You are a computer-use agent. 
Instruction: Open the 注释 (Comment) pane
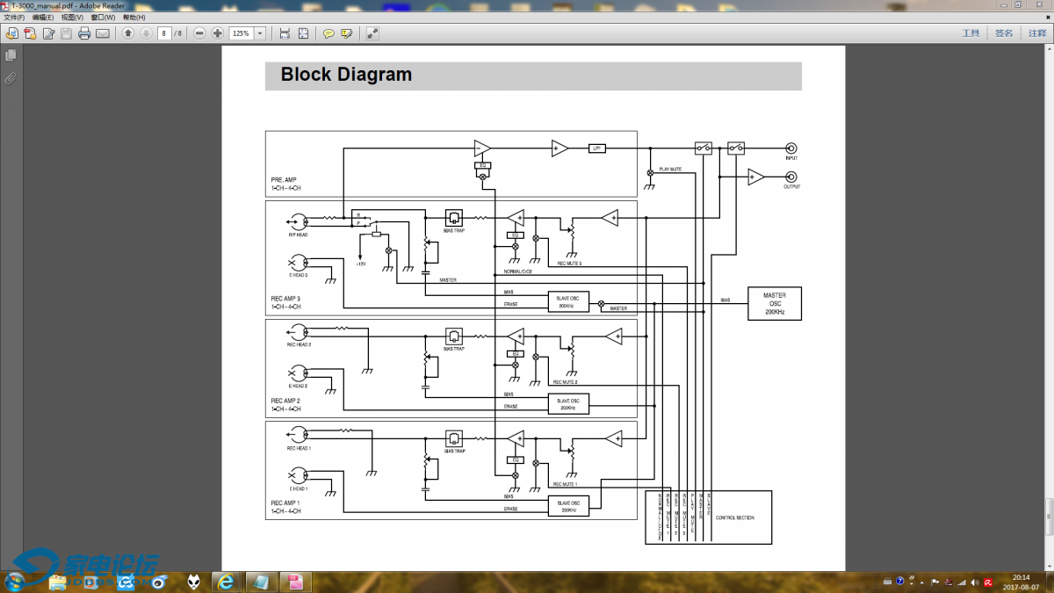pos(1037,33)
